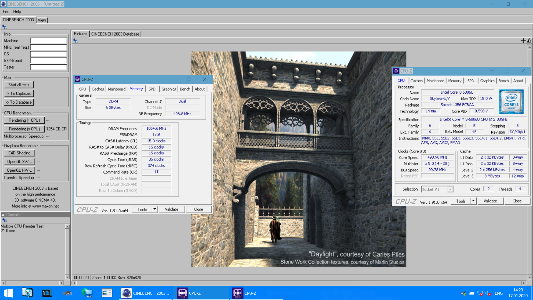Screen dimensions: 533x300
Task: Open the Help menu
Action: (17, 11)
